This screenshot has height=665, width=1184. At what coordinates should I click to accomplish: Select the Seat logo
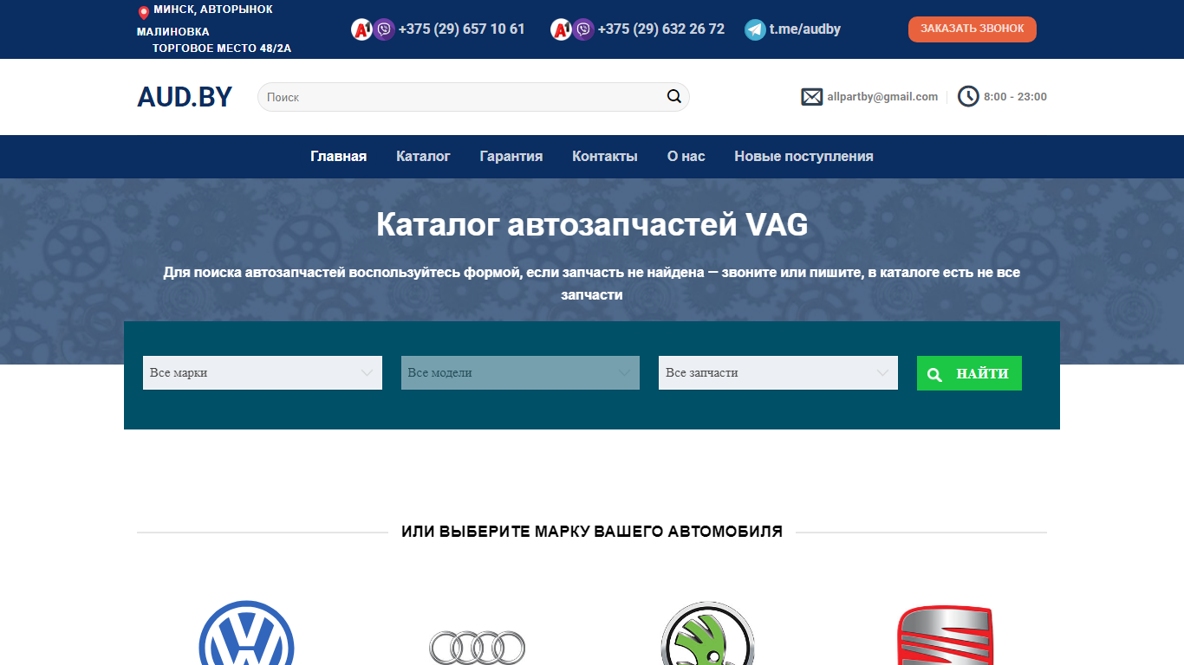point(946,635)
